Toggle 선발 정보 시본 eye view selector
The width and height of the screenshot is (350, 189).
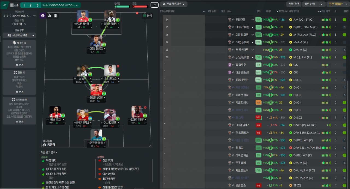point(174,4)
